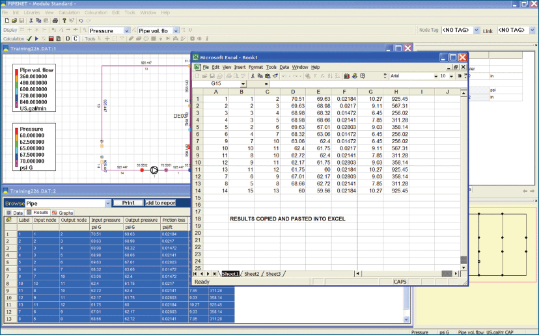Click scroll down arrow of browse results table
The image size is (539, 335).
(x=406, y=319)
